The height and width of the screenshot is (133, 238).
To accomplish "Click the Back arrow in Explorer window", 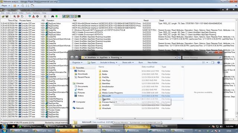I will pos(72,57).
